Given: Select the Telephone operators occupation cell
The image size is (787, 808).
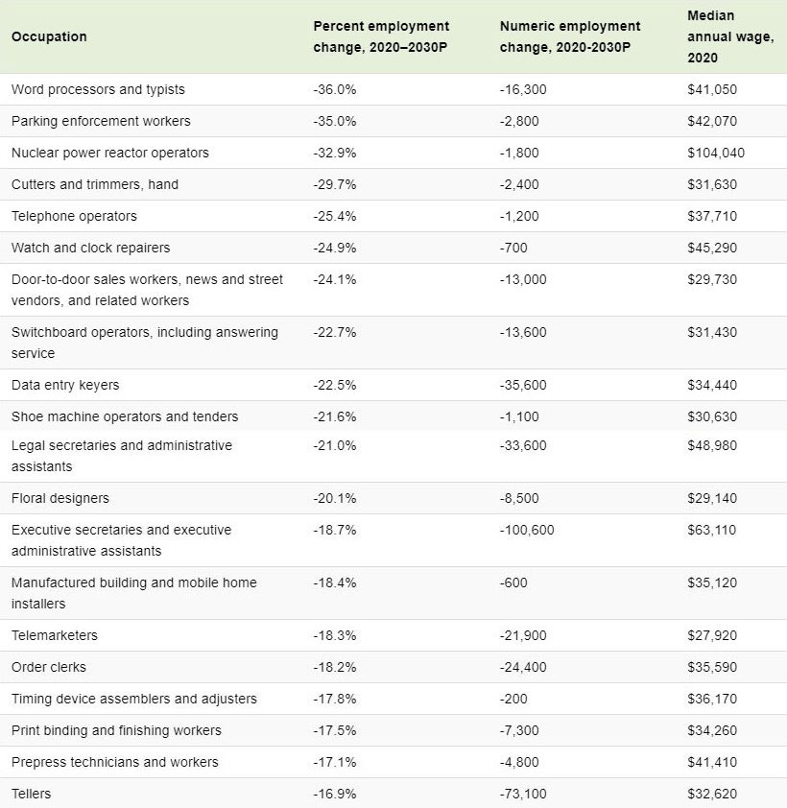Looking at the screenshot, I should (x=74, y=216).
